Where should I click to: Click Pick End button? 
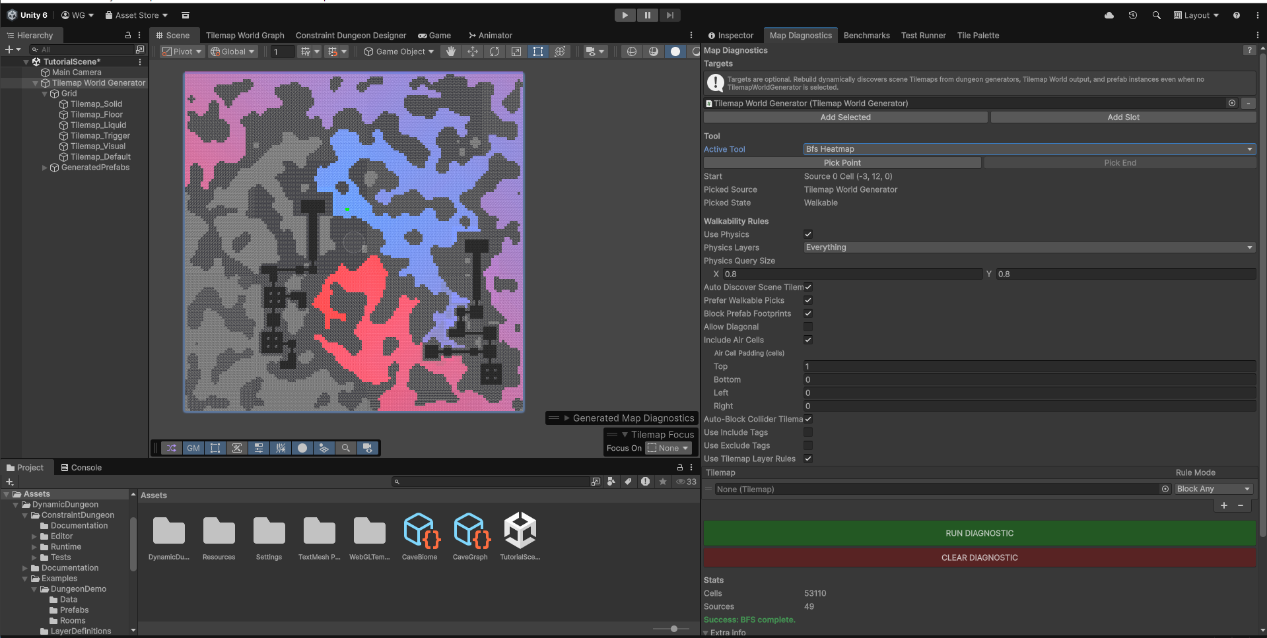(x=1120, y=163)
